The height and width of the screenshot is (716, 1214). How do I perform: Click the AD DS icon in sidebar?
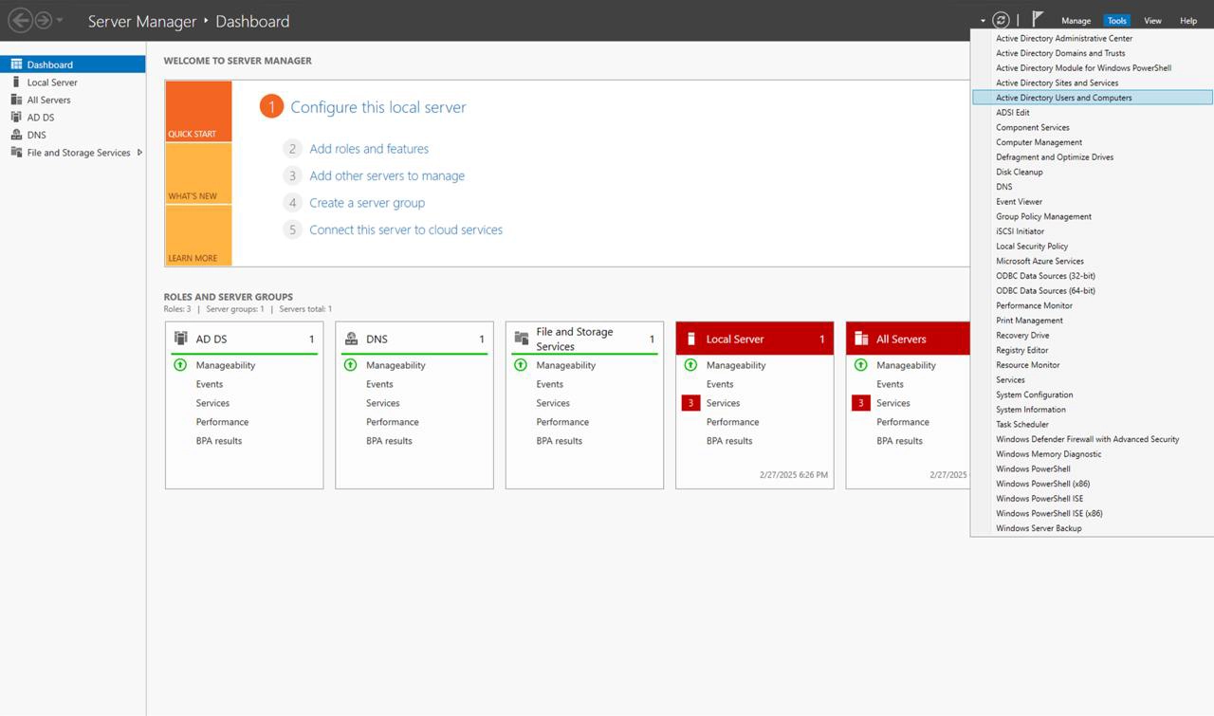tap(16, 117)
